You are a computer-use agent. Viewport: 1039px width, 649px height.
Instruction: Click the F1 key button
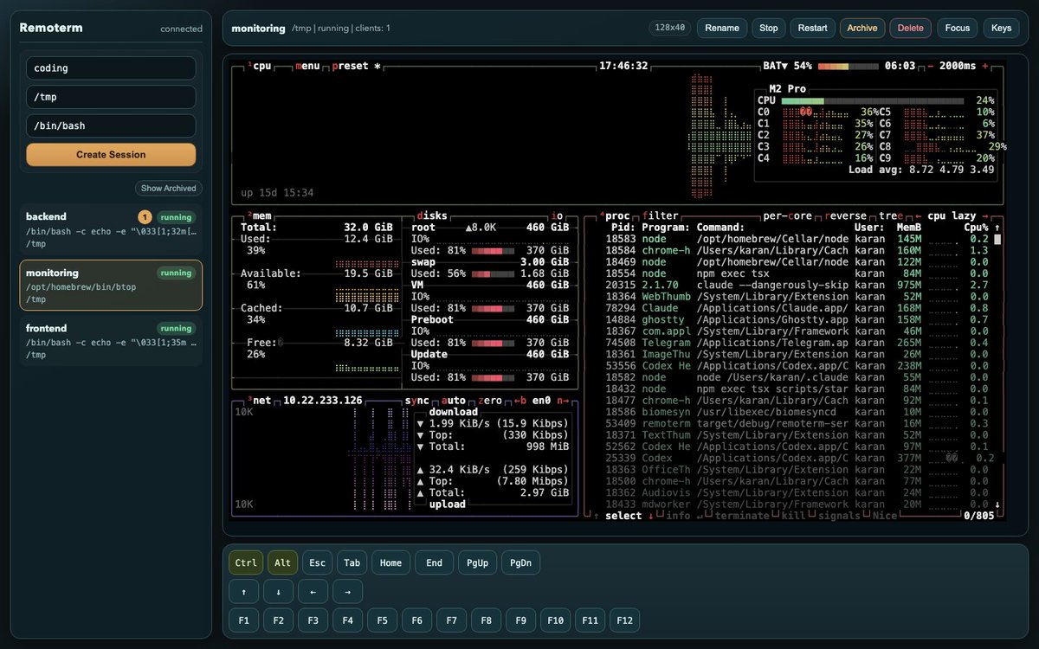click(x=243, y=620)
